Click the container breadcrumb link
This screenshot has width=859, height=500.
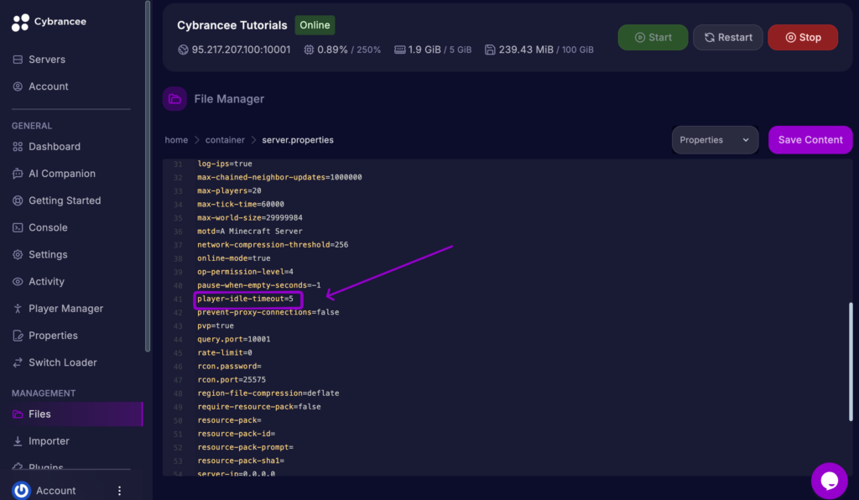coord(225,139)
